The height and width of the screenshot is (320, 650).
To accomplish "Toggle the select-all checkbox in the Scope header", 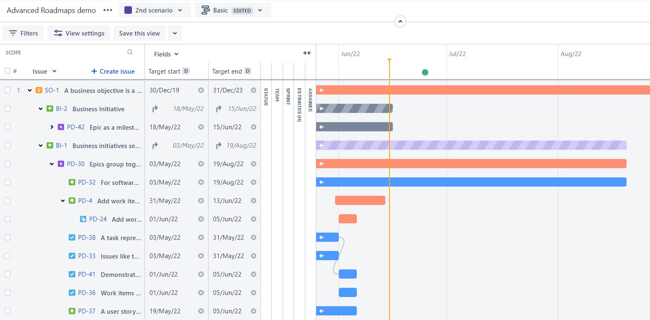I will 8,71.
